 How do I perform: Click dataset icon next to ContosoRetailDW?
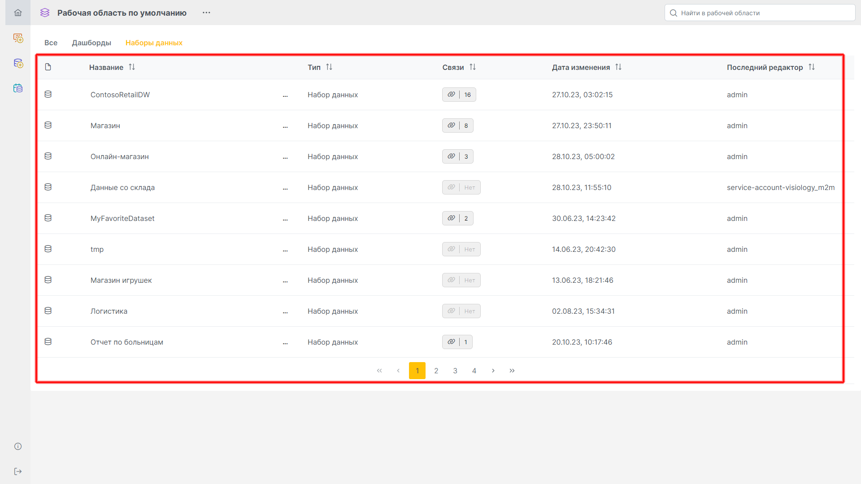pos(48,95)
